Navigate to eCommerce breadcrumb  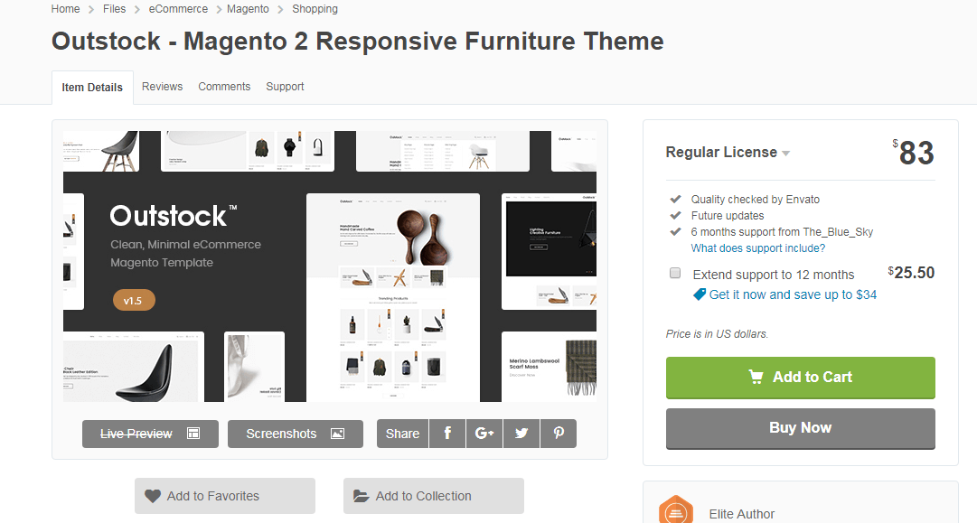coord(178,9)
